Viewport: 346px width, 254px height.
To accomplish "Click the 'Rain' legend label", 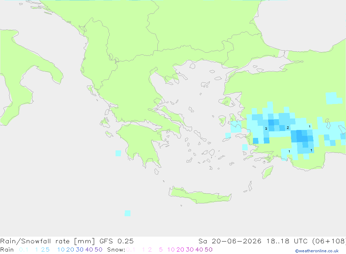I will 7,249.
